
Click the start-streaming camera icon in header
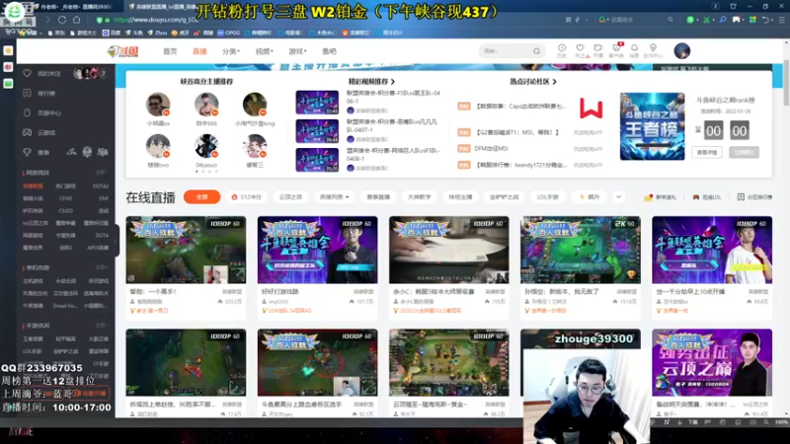(x=598, y=48)
